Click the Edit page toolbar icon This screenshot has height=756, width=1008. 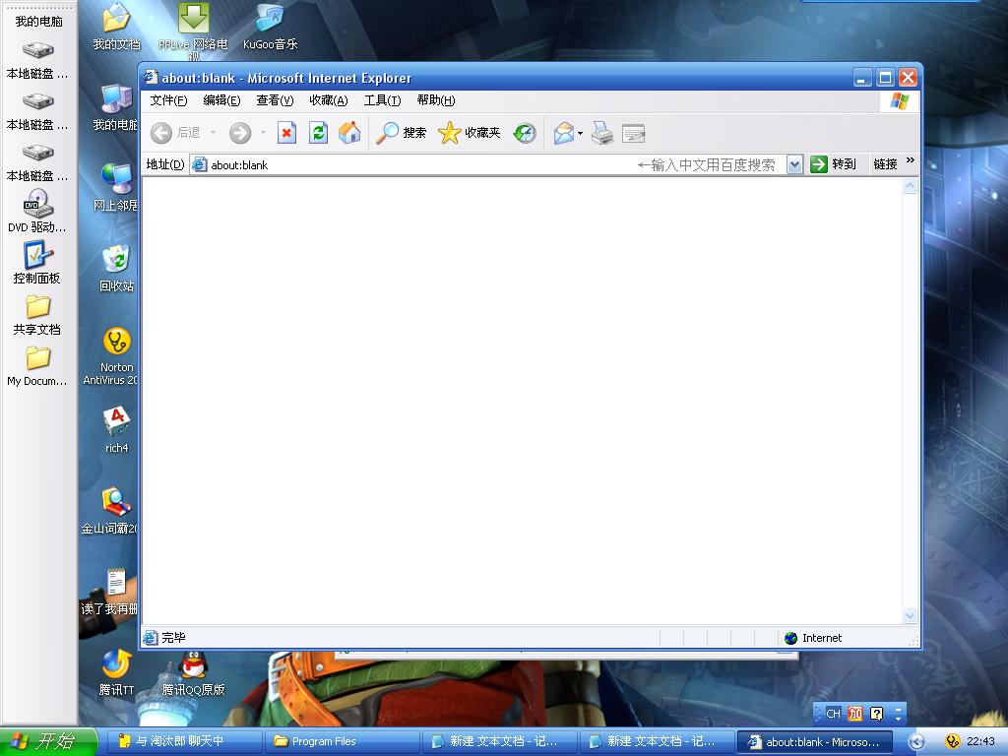tap(634, 133)
